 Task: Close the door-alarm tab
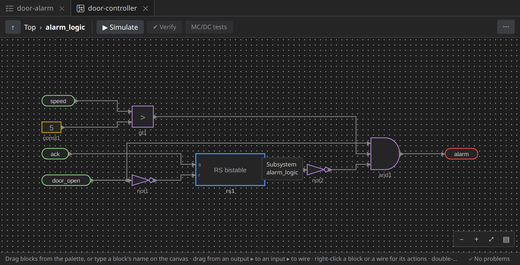(62, 8)
